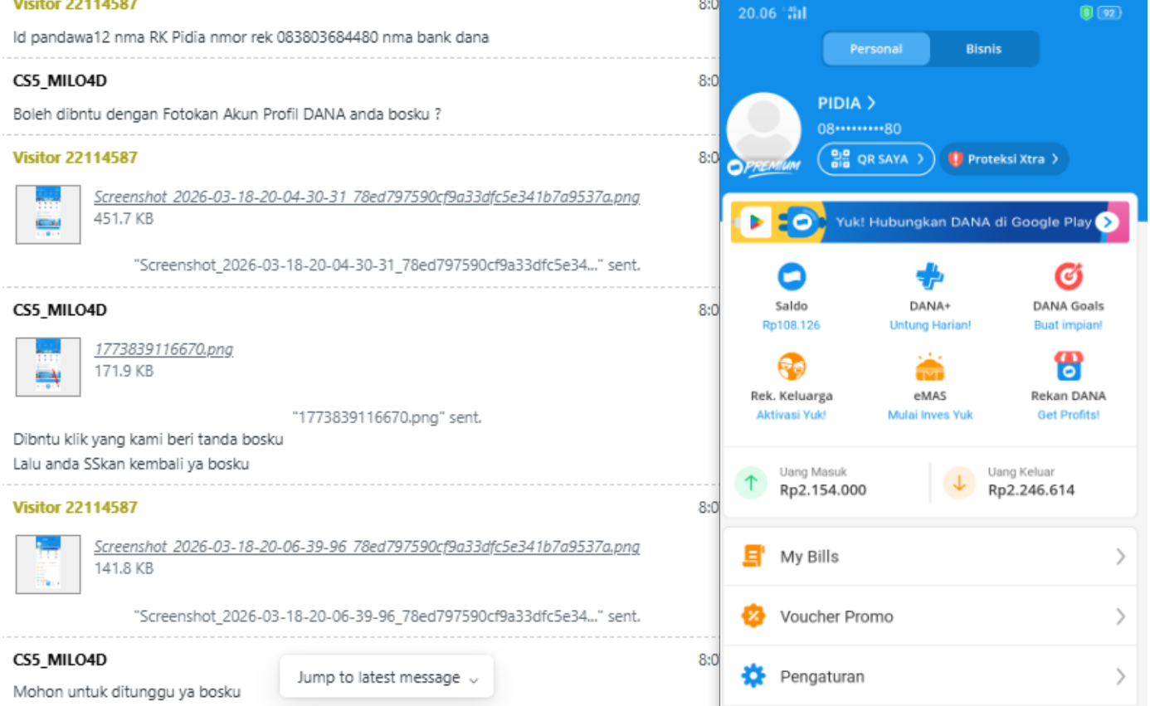The width and height of the screenshot is (1150, 706).
Task: Click the Mulai Inves Yuk link
Action: pos(930,415)
